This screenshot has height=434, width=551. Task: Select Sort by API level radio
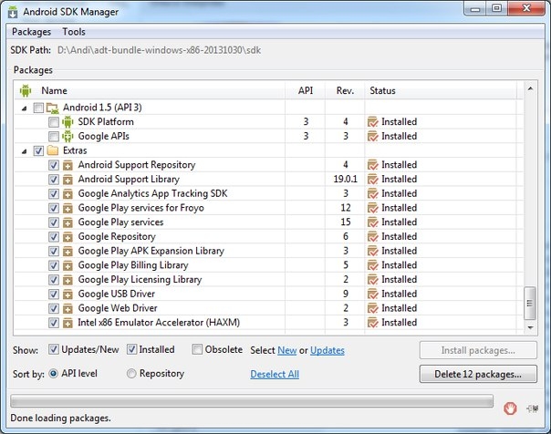(x=54, y=374)
